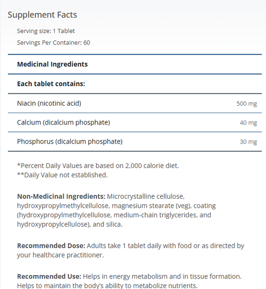Click the 500 mg niacin amount
Image resolution: width=266 pixels, height=289 pixels.
247,104
